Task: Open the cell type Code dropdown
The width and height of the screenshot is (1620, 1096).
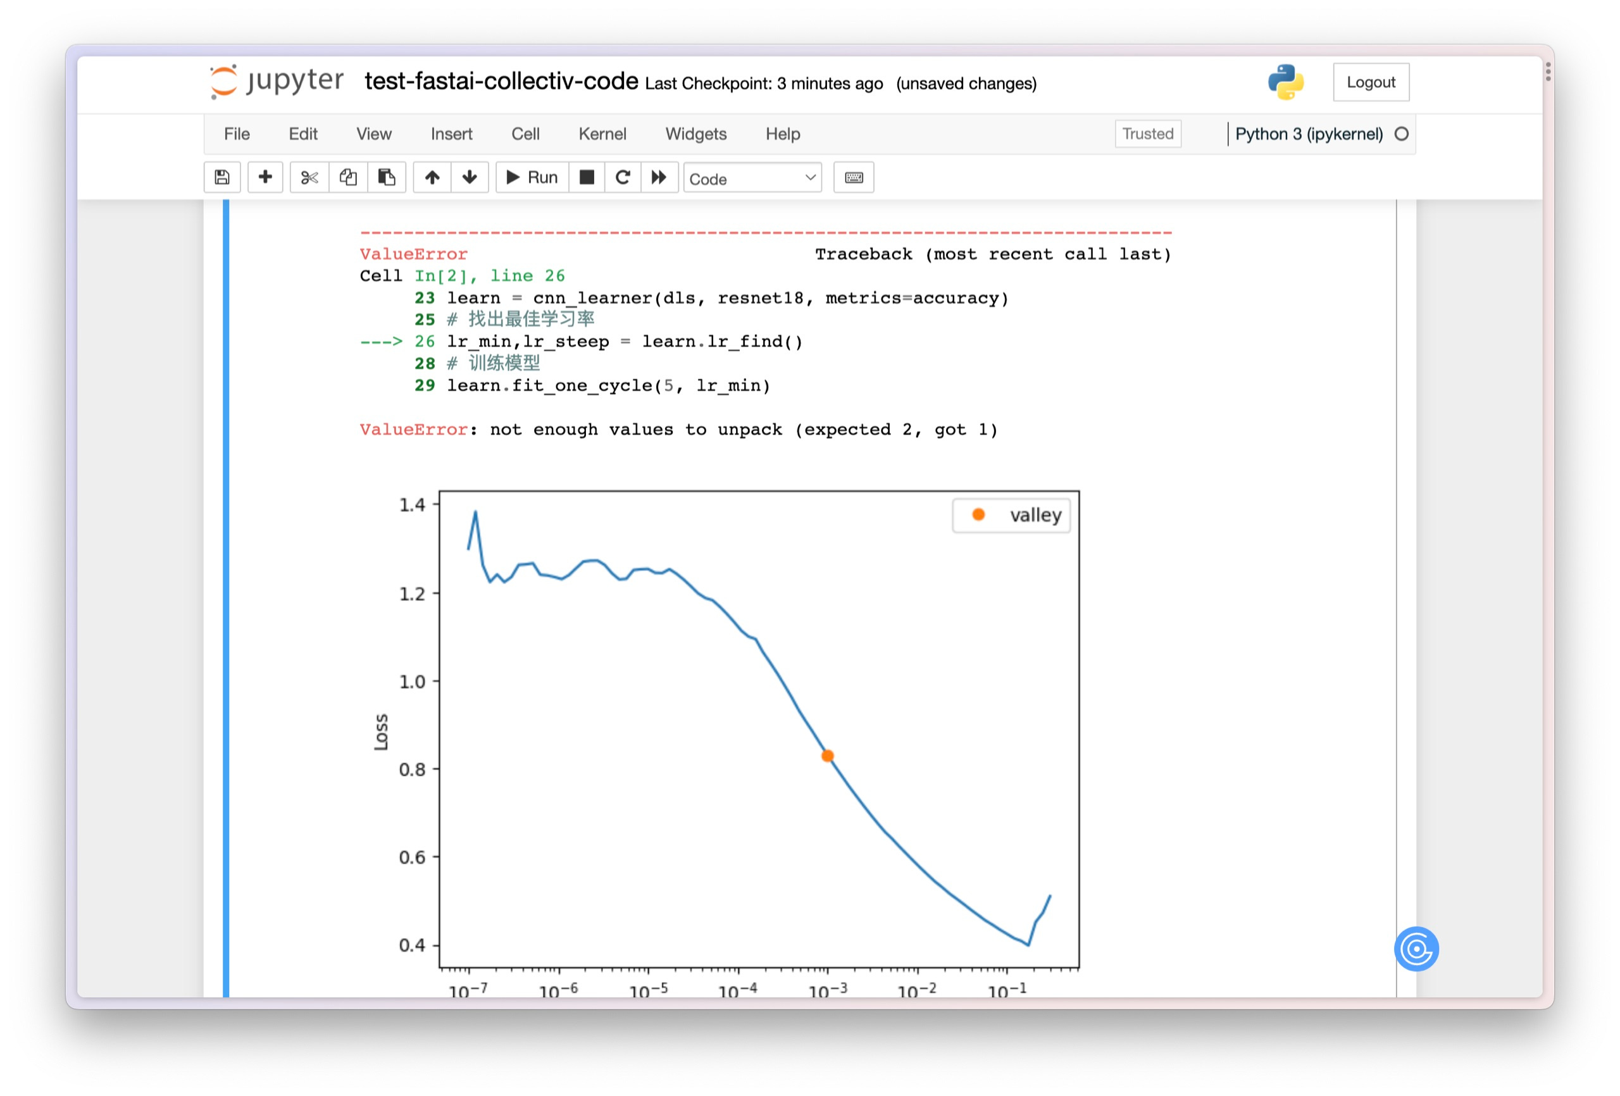Action: point(751,178)
